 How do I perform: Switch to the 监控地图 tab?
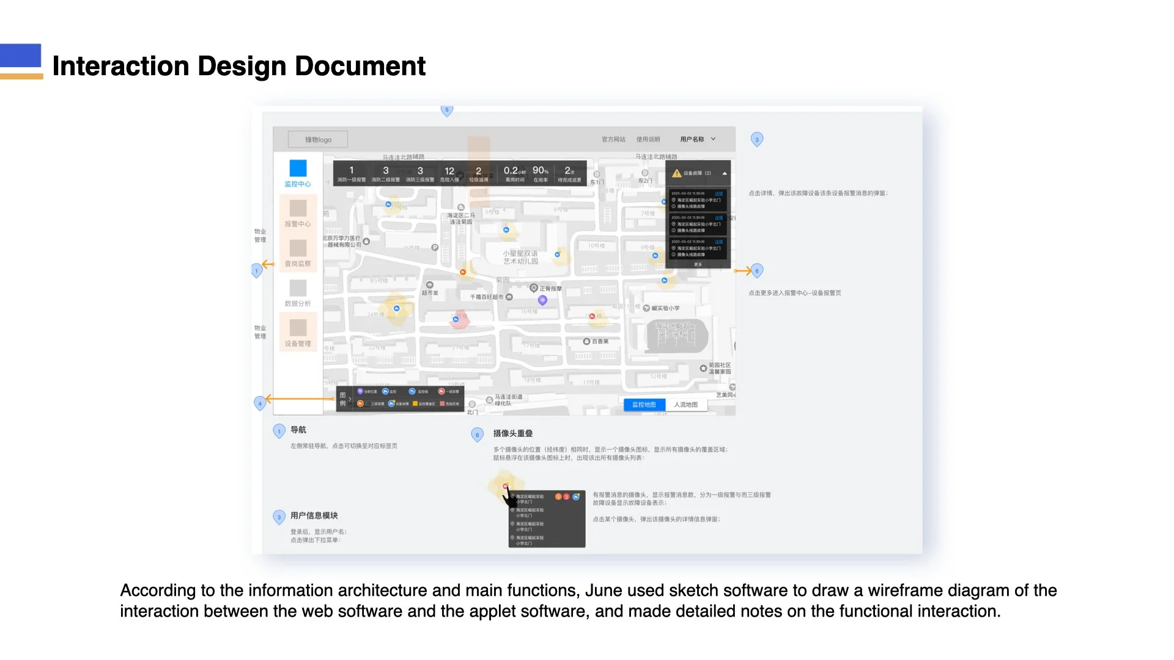(644, 405)
